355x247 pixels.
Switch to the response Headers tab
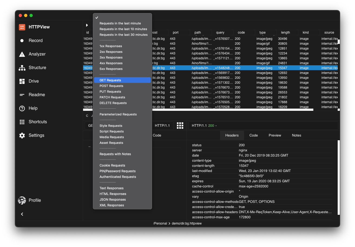click(x=232, y=135)
